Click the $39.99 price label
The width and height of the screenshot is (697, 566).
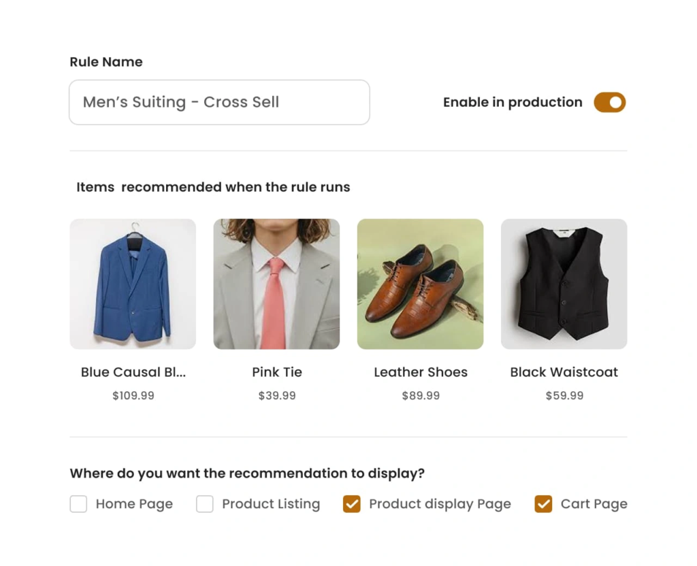[277, 395]
